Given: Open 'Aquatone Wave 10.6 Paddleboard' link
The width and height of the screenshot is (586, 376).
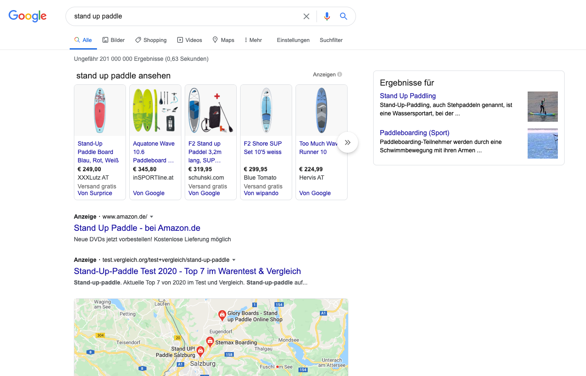Looking at the screenshot, I should [x=154, y=152].
